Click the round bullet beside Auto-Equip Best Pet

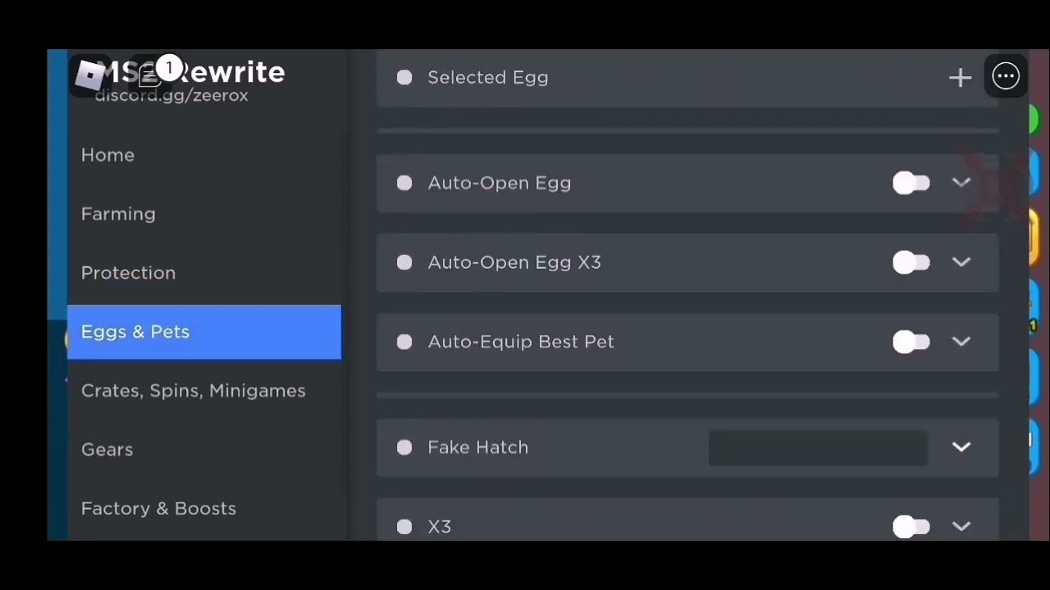click(x=404, y=342)
